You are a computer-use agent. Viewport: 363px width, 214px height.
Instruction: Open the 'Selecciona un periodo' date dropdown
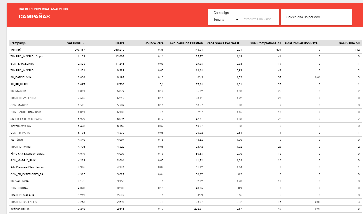316,17
